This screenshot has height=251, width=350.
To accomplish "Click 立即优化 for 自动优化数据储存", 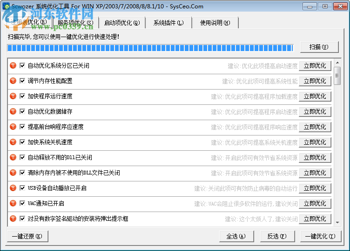I will pos(315,111).
